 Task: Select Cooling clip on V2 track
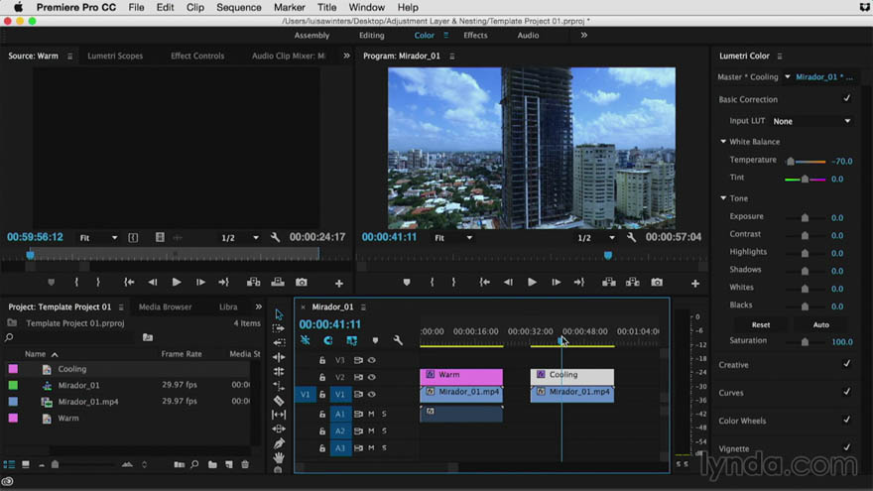pyautogui.click(x=572, y=376)
